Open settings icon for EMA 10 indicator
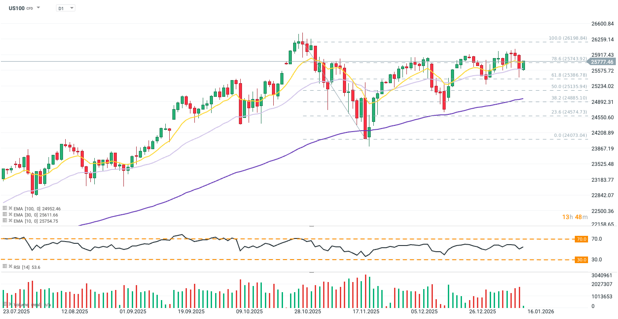The width and height of the screenshot is (618, 319). [x=5, y=221]
